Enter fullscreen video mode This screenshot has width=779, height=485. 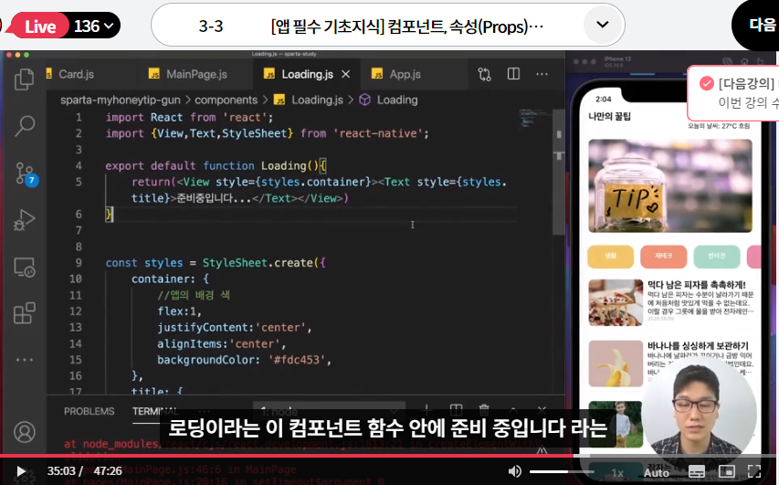tap(754, 471)
